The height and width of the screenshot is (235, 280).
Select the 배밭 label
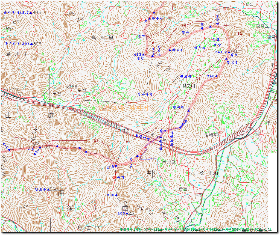click(217, 44)
